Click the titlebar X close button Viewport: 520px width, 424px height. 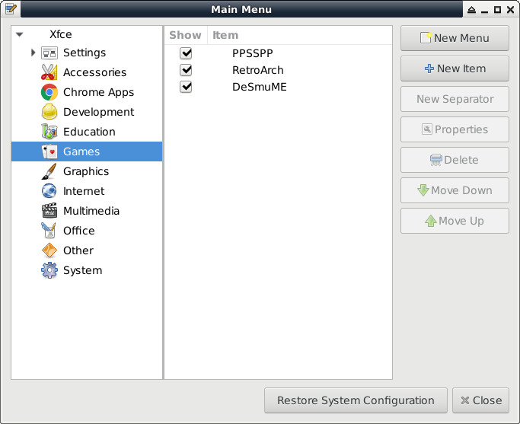point(511,10)
